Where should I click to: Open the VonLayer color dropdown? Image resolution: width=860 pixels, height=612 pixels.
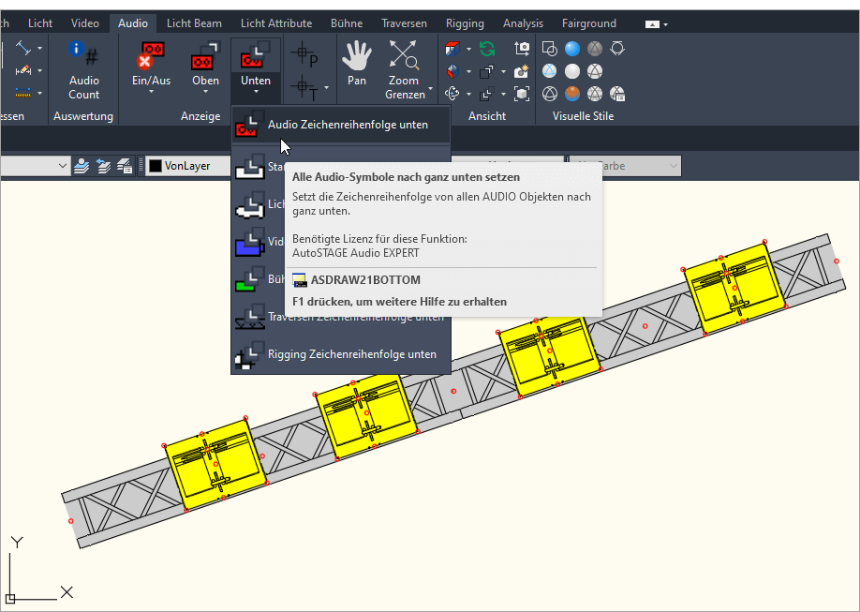[x=188, y=166]
